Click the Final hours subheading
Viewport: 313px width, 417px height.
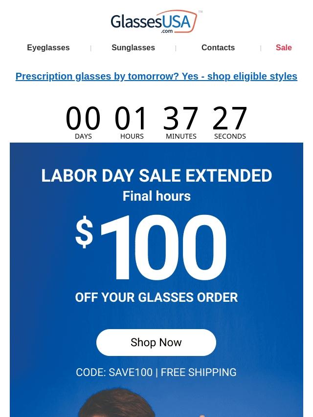[x=156, y=196]
